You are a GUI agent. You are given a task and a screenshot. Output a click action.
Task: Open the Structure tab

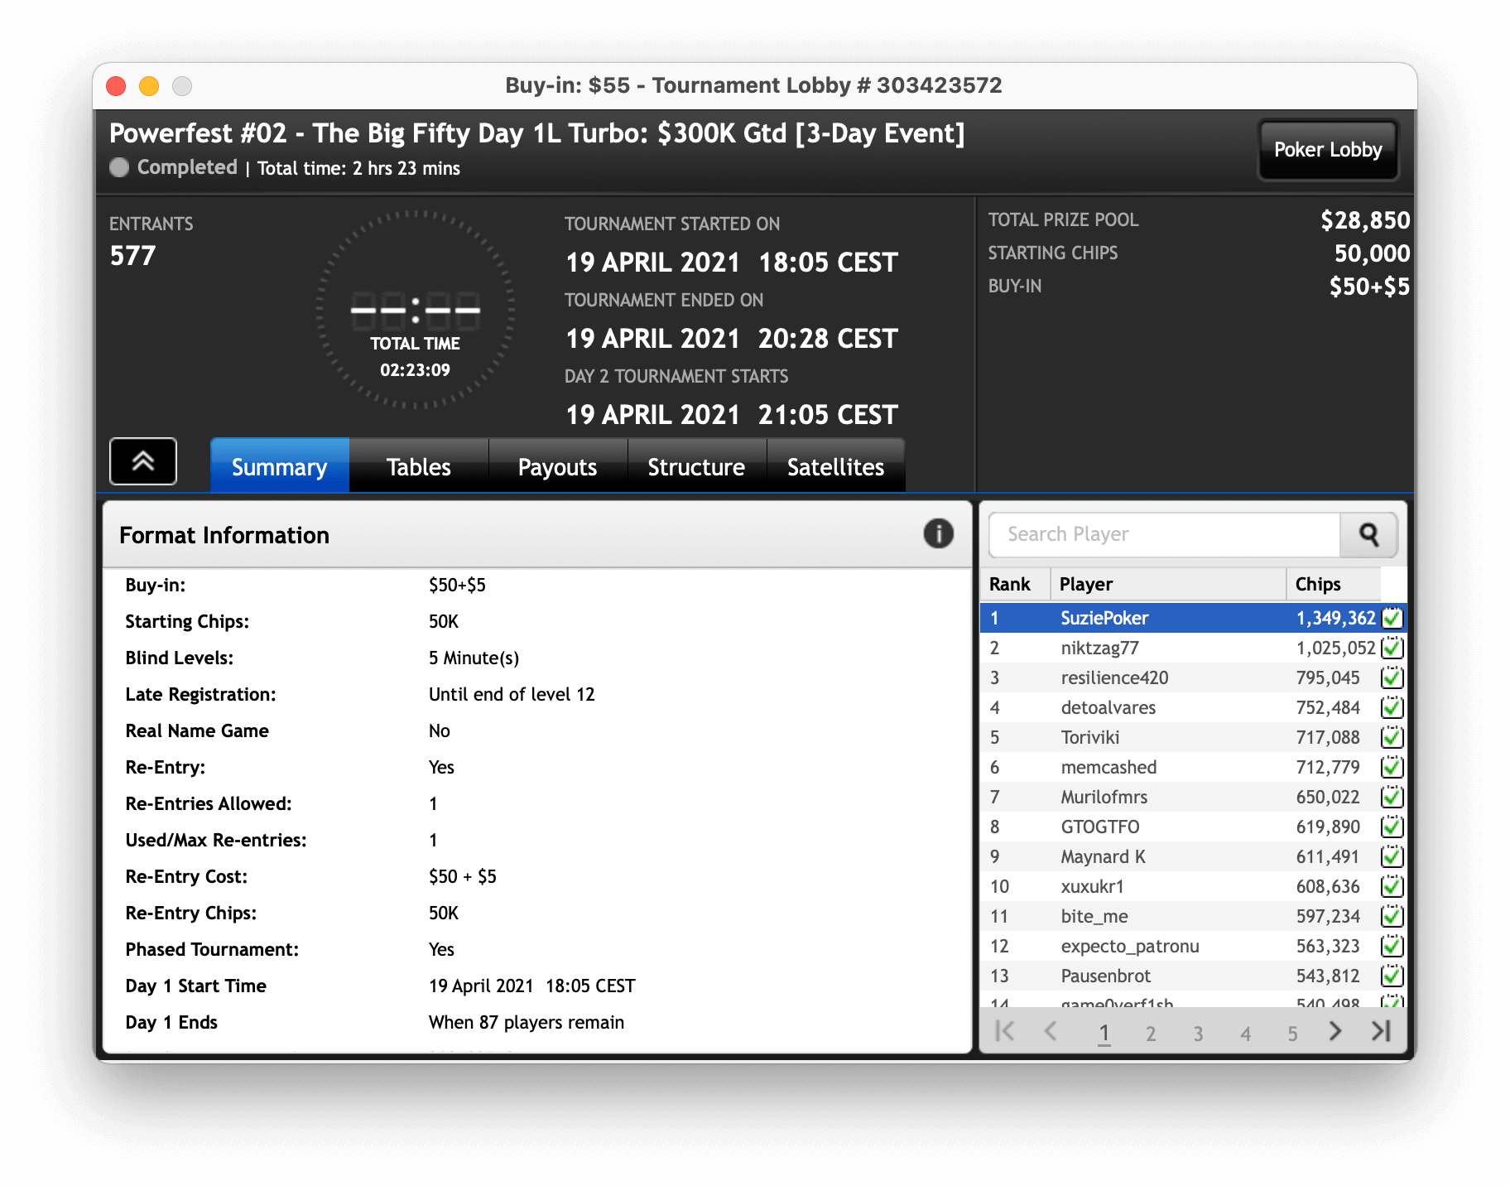tap(696, 467)
